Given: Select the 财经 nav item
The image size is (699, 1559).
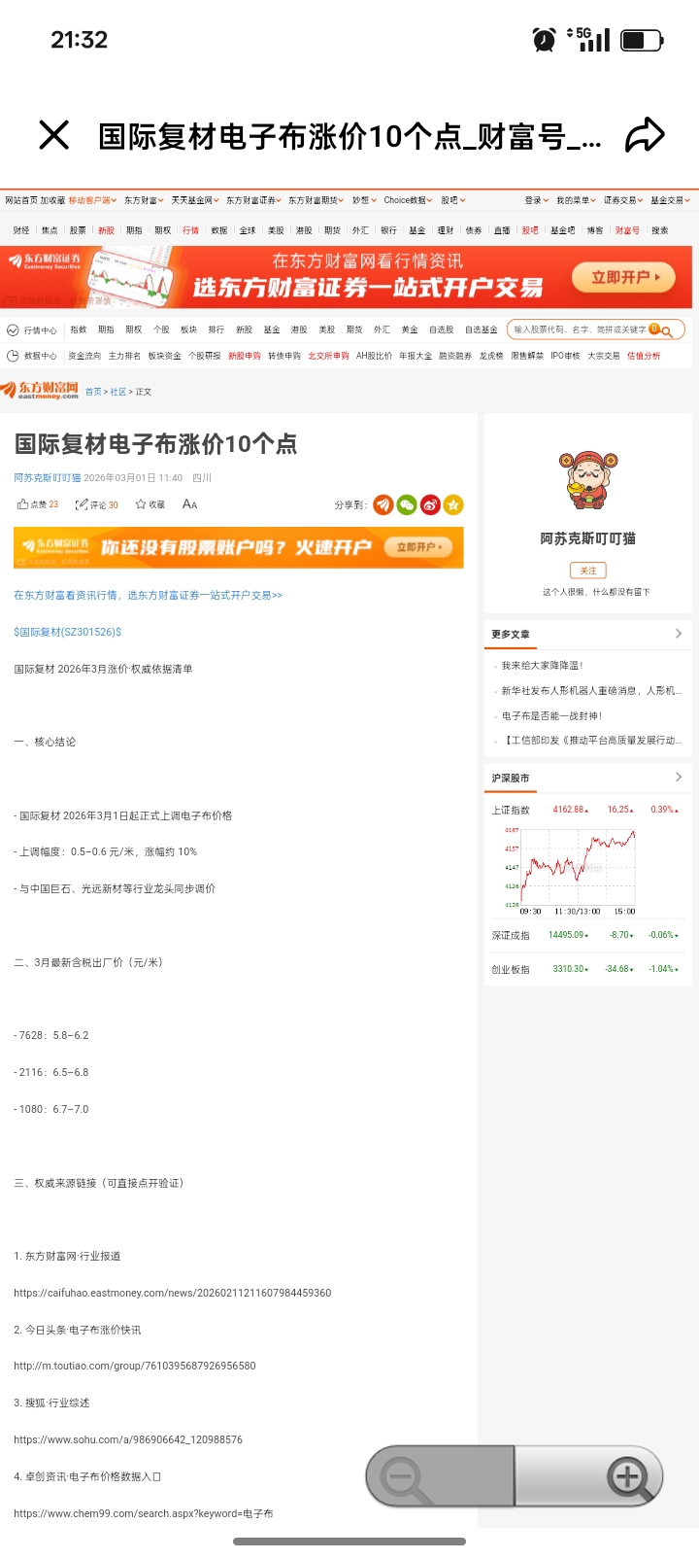Looking at the screenshot, I should coord(21,230).
